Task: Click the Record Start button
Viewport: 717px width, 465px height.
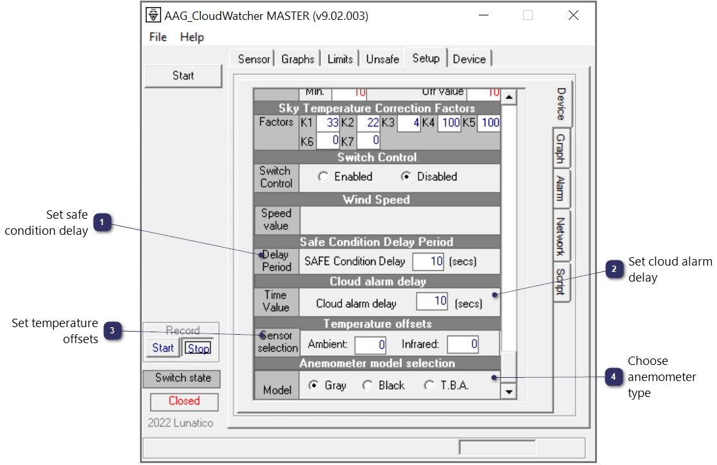Action: [x=163, y=348]
